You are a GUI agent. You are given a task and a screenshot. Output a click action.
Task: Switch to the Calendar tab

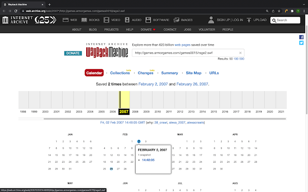[94, 73]
